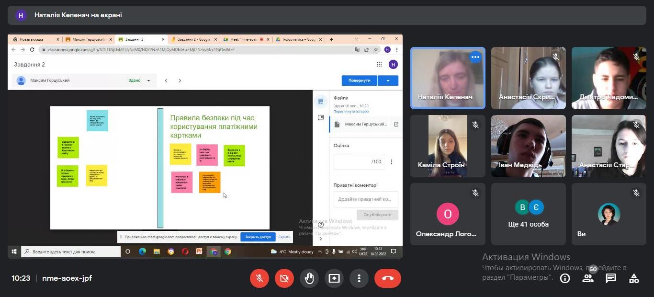654x297 pixels.
Task: Open the 'Ще 41 особа' tile
Action: click(529, 214)
